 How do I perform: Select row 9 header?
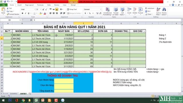coord(2,56)
